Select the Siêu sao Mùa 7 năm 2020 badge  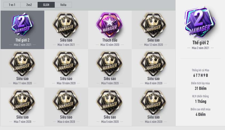click(x=22, y=107)
